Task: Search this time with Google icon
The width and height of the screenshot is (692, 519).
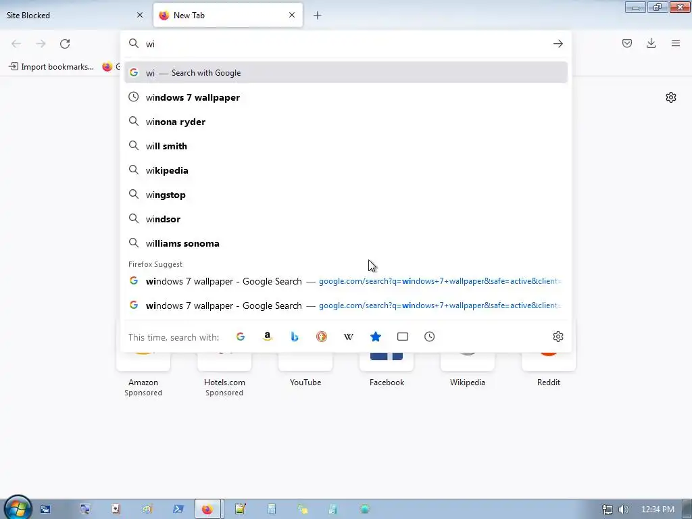Action: [241, 337]
